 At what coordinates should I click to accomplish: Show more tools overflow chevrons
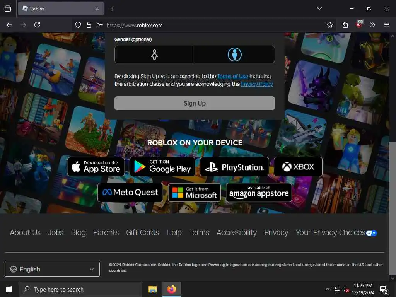(372, 25)
